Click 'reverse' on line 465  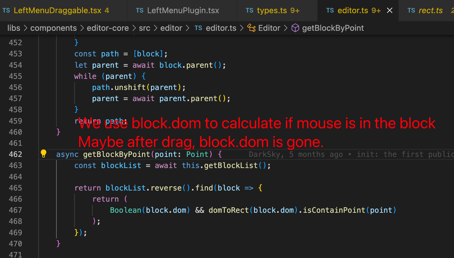pyautogui.click(x=166, y=188)
